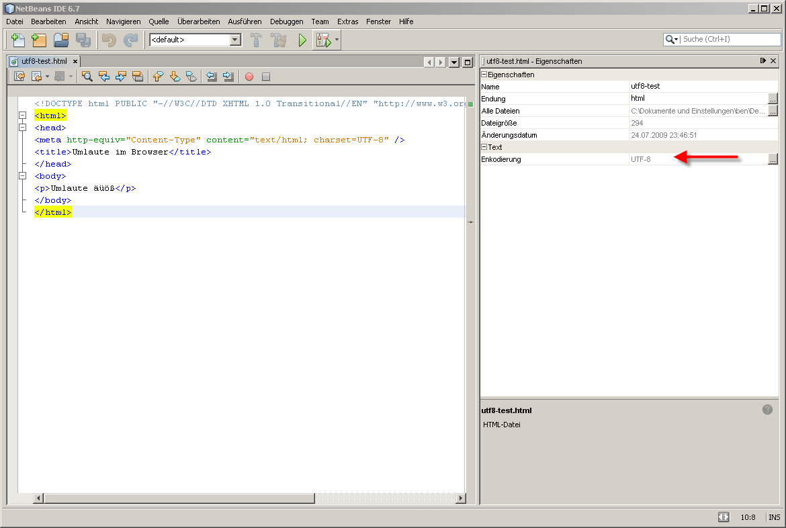Open Back history dropdown arrow in editor toolbar
The width and height of the screenshot is (786, 528).
click(47, 76)
